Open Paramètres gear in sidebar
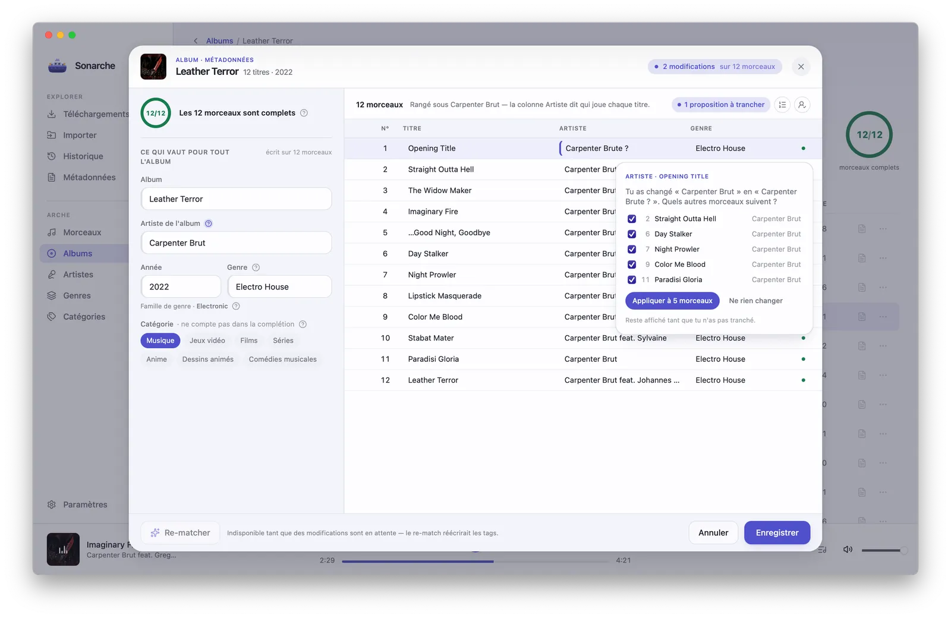This screenshot has height=618, width=951. coord(52,505)
